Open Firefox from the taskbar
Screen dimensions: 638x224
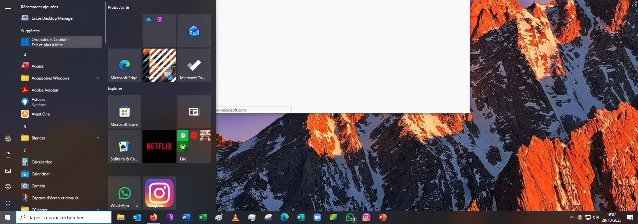[153, 217]
